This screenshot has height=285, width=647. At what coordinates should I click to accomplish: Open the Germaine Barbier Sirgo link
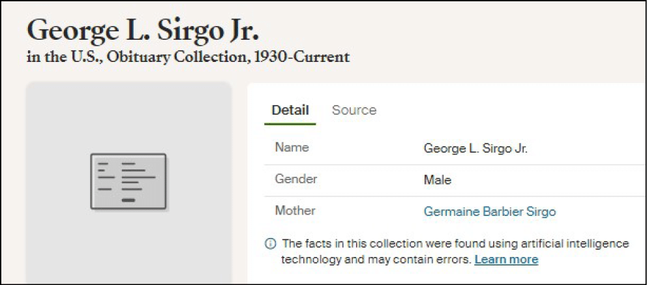(x=489, y=211)
